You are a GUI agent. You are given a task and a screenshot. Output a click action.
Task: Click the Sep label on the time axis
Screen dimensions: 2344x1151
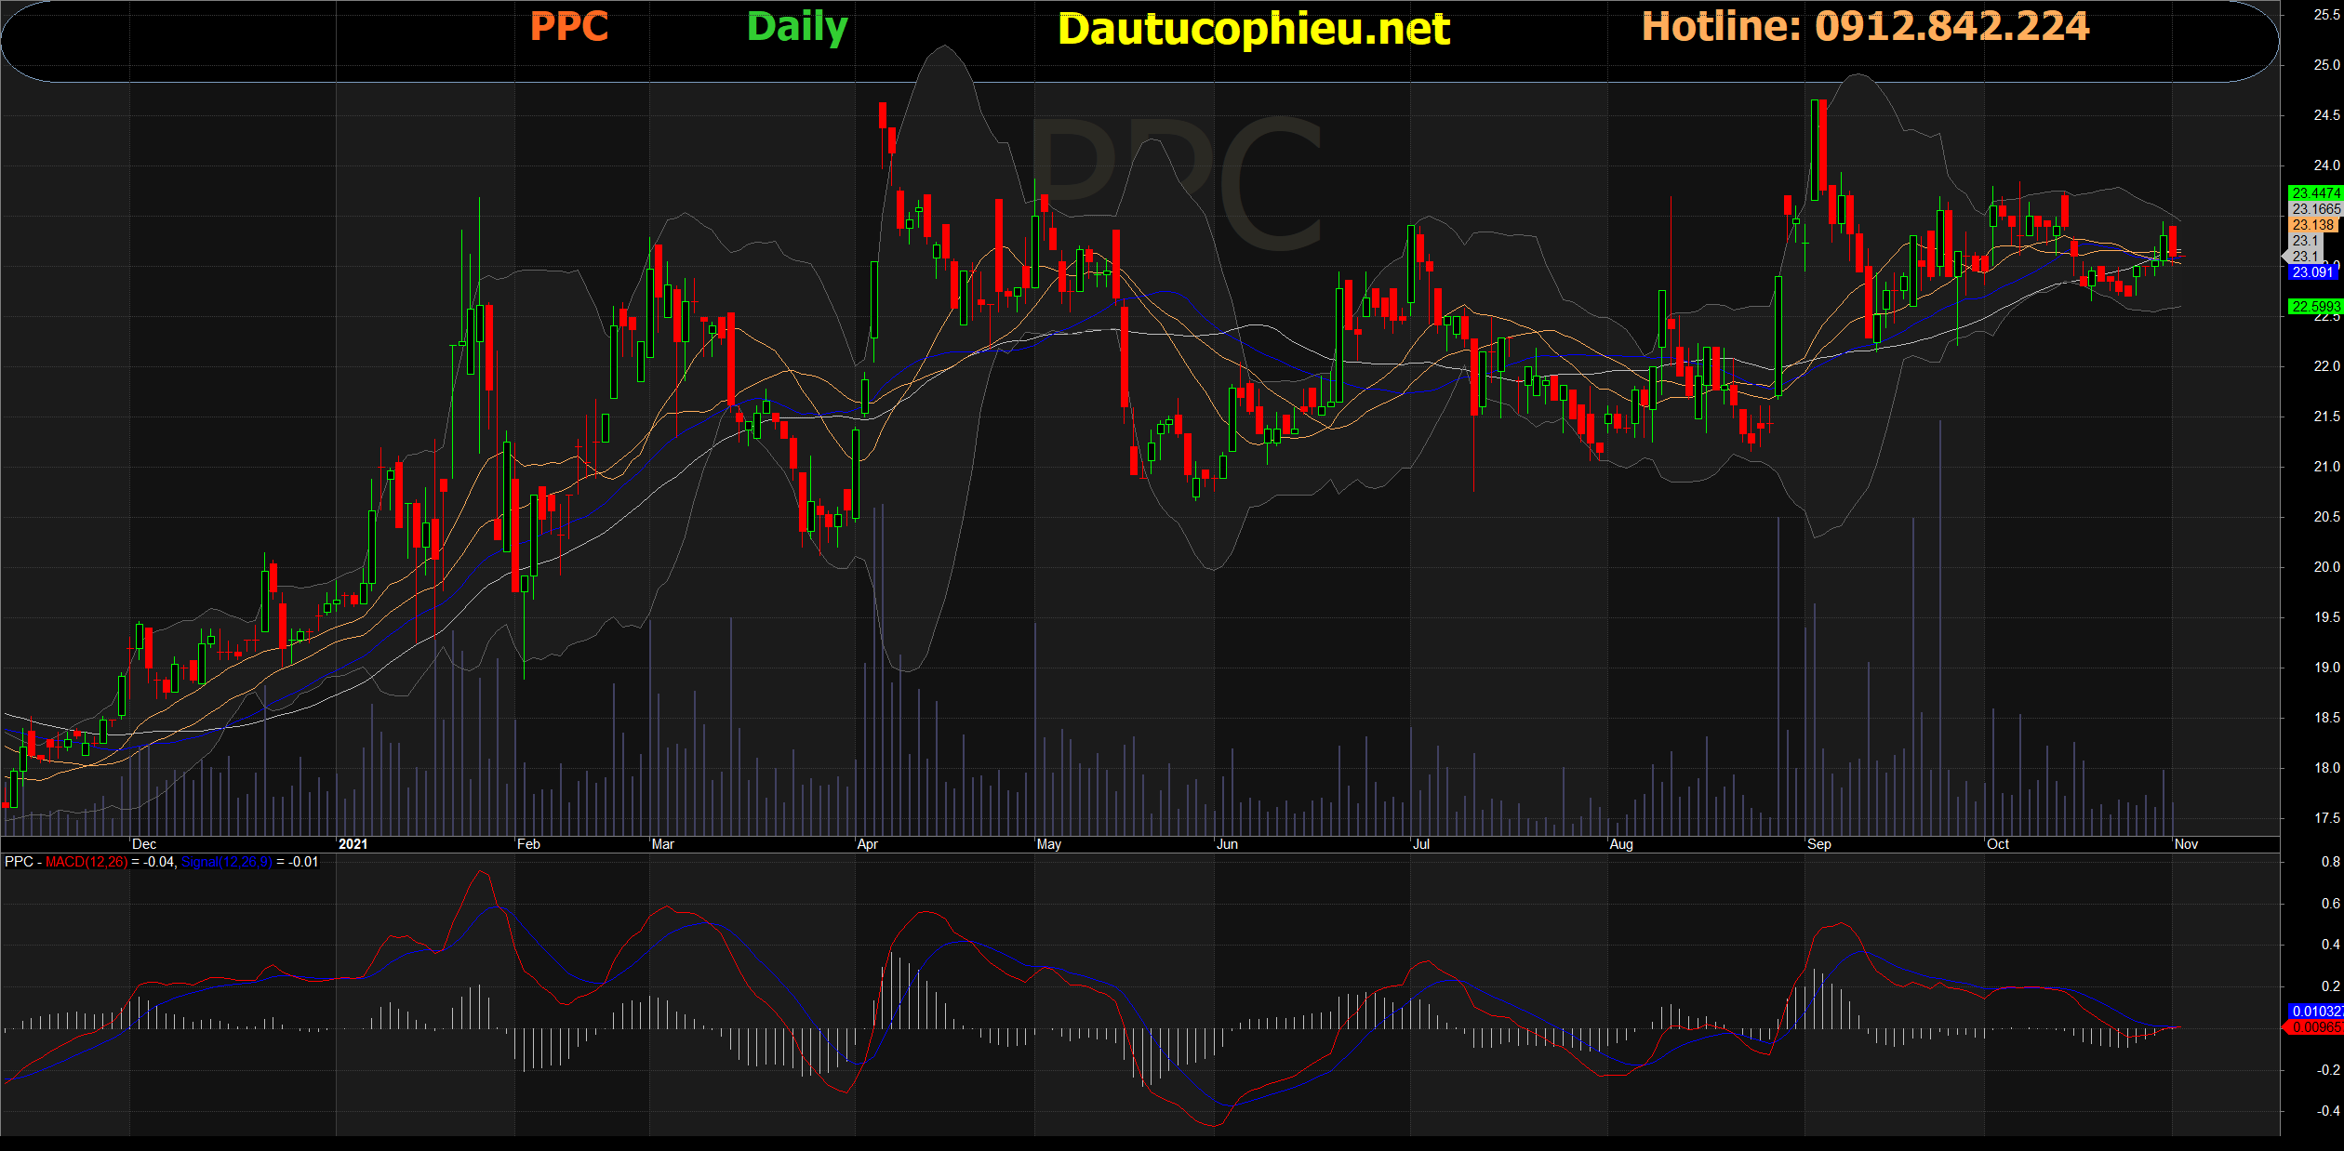point(1818,844)
